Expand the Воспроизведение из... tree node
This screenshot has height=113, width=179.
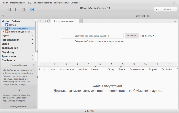4,32
